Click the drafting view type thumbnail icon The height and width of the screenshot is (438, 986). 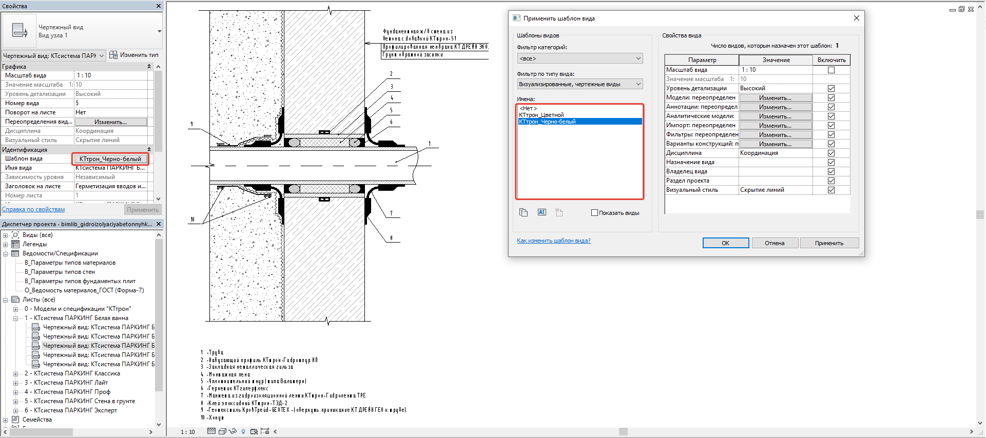[20, 31]
